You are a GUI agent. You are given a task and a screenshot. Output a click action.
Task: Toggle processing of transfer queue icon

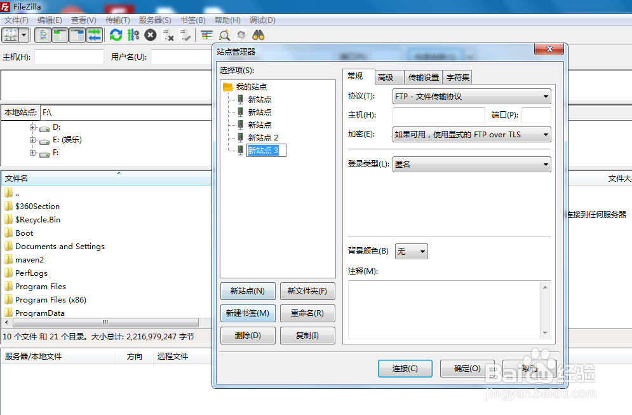(133, 36)
